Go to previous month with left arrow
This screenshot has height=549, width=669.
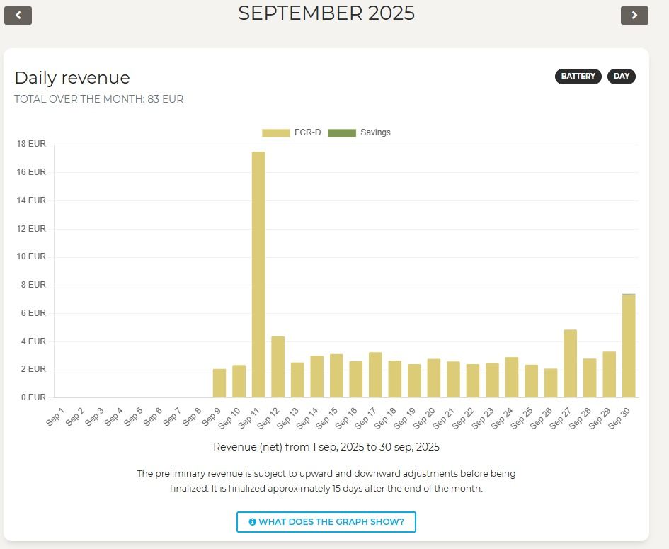coord(18,15)
